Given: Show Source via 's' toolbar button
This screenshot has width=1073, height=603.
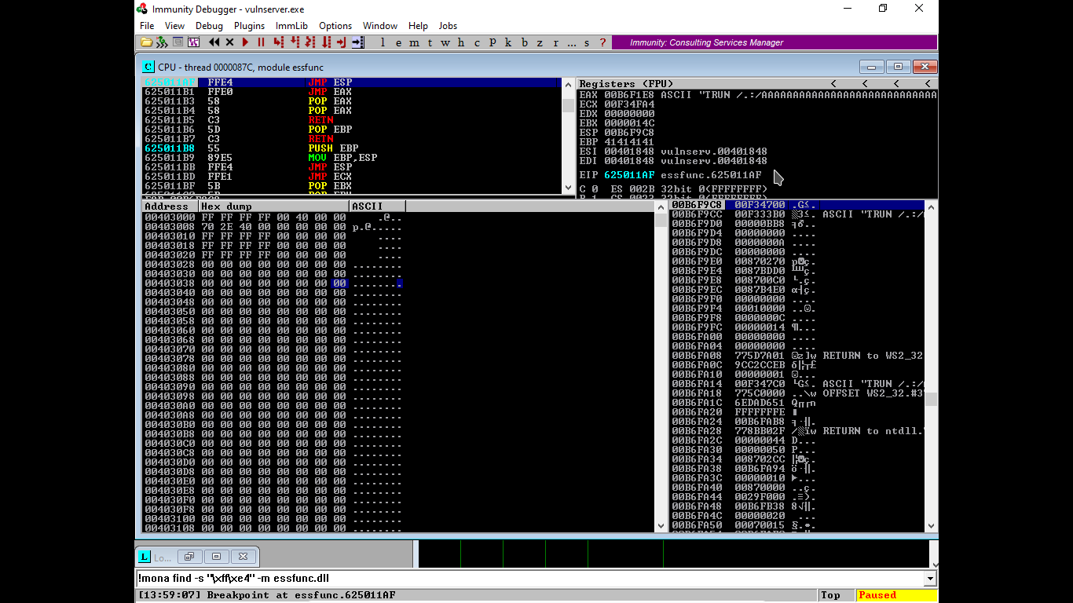Looking at the screenshot, I should (x=587, y=42).
